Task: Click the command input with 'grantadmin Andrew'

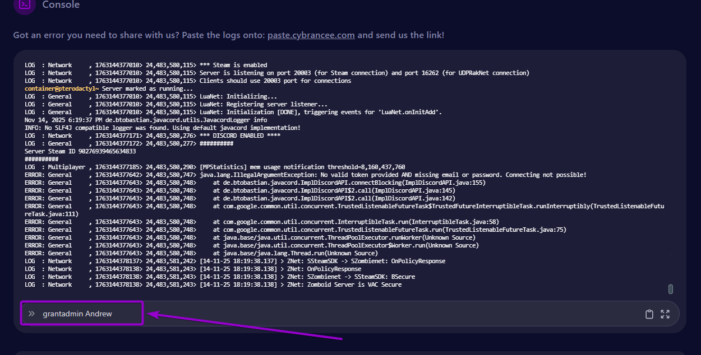Action: coord(77,314)
